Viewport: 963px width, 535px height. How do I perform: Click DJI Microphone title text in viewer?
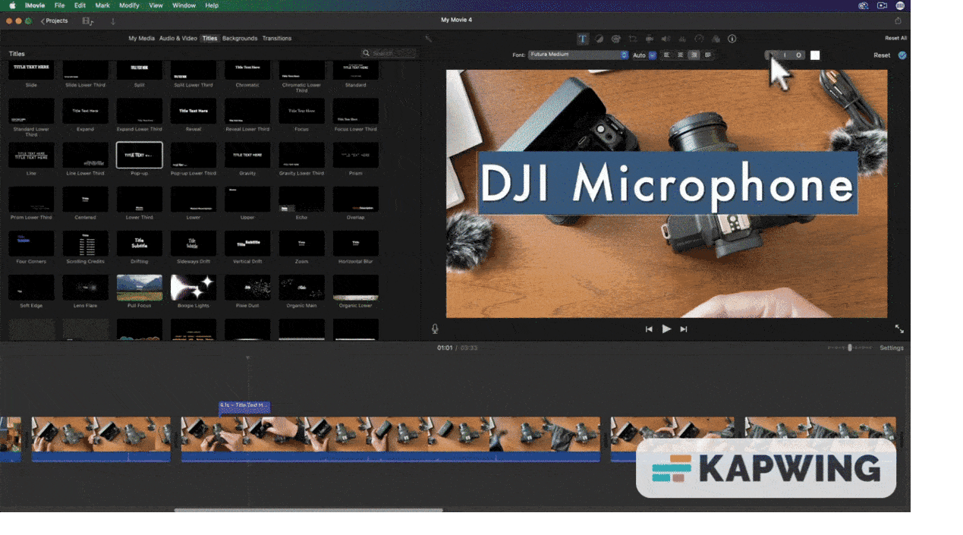pyautogui.click(x=667, y=184)
